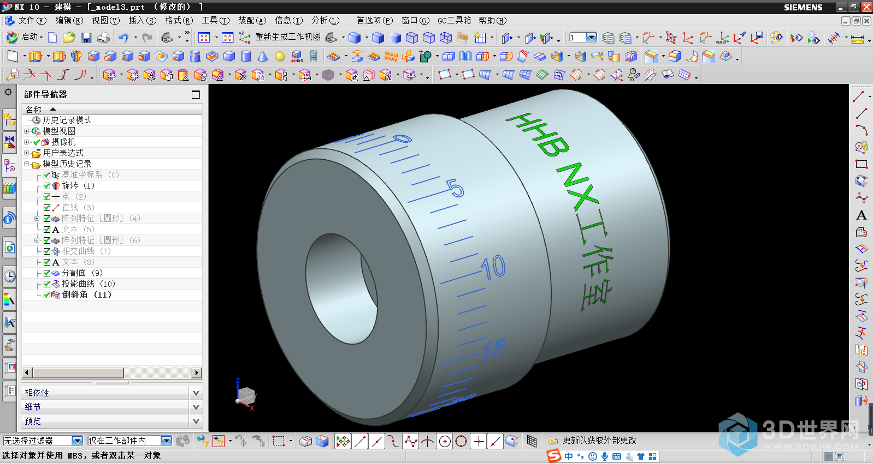This screenshot has width=873, height=464.
Task: Toggle the 相交曲线 (7) checkbox
Action: point(47,251)
